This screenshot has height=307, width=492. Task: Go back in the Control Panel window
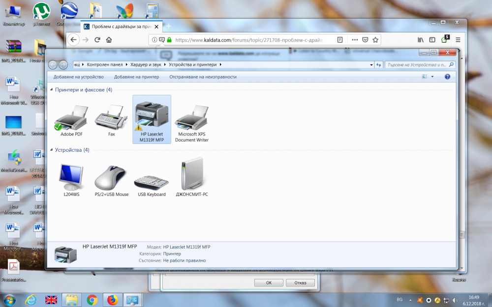(53, 65)
